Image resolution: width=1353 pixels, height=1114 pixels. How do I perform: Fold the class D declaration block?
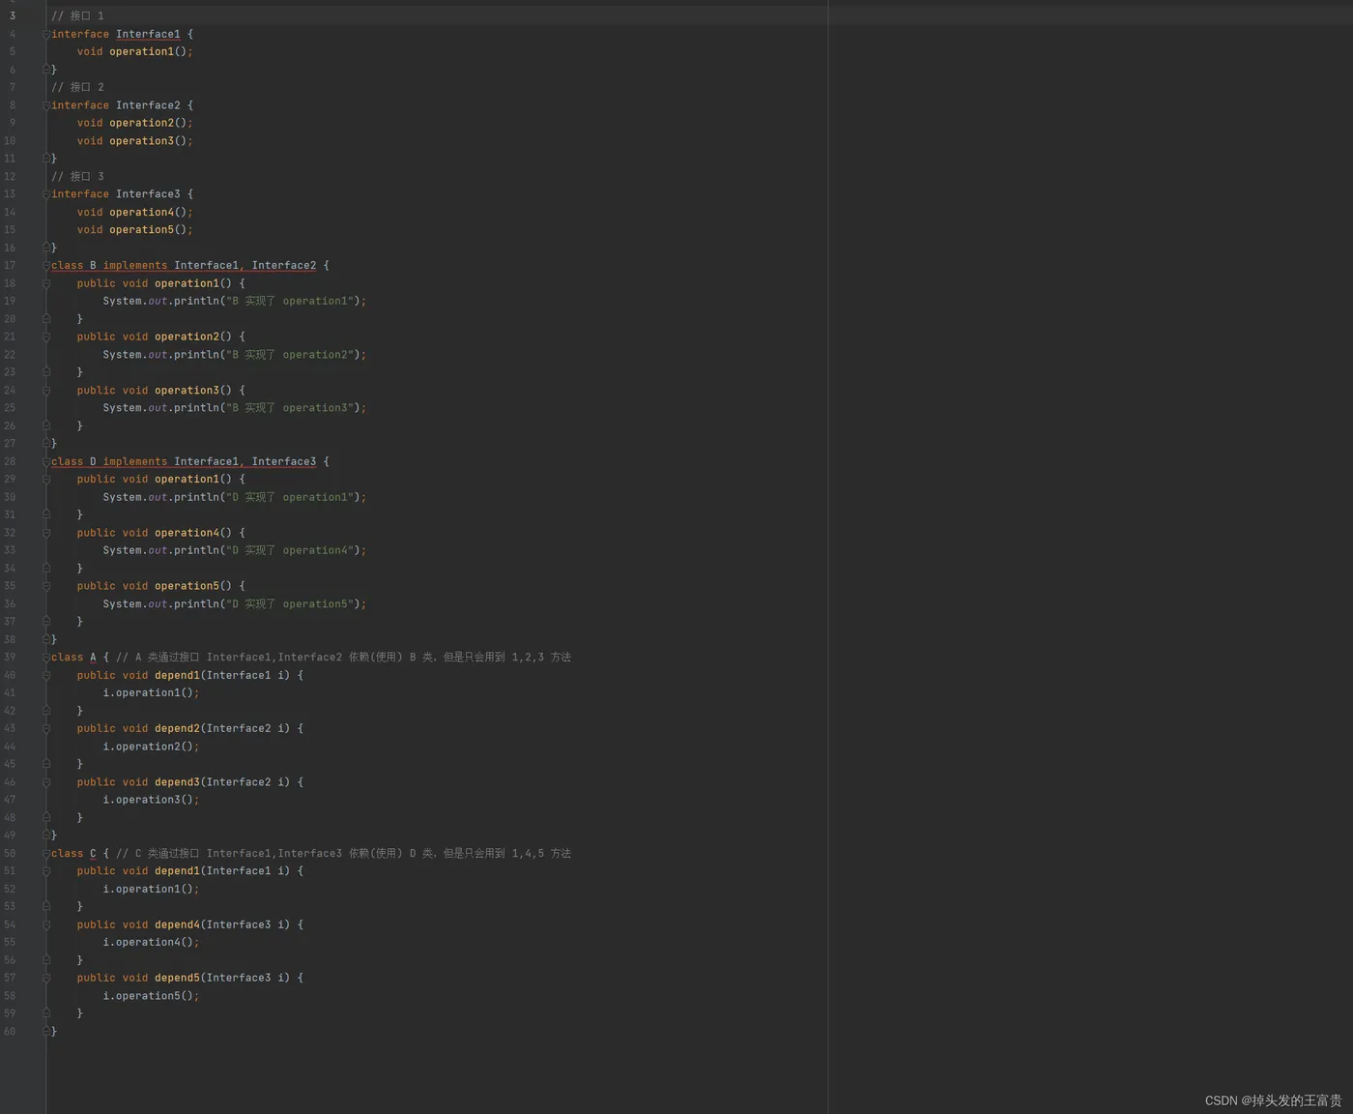[x=46, y=462]
